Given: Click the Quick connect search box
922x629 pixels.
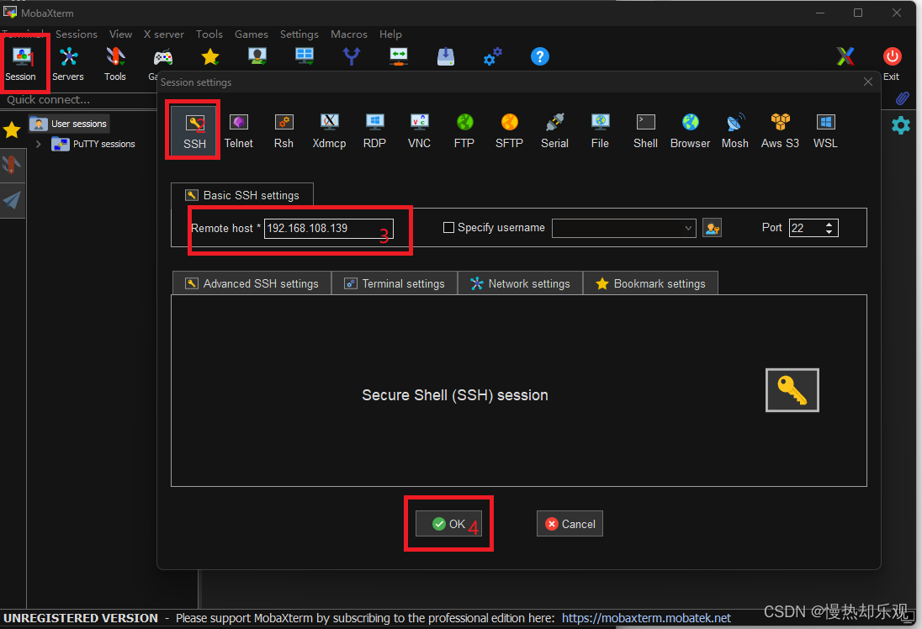Looking at the screenshot, I should tap(79, 100).
